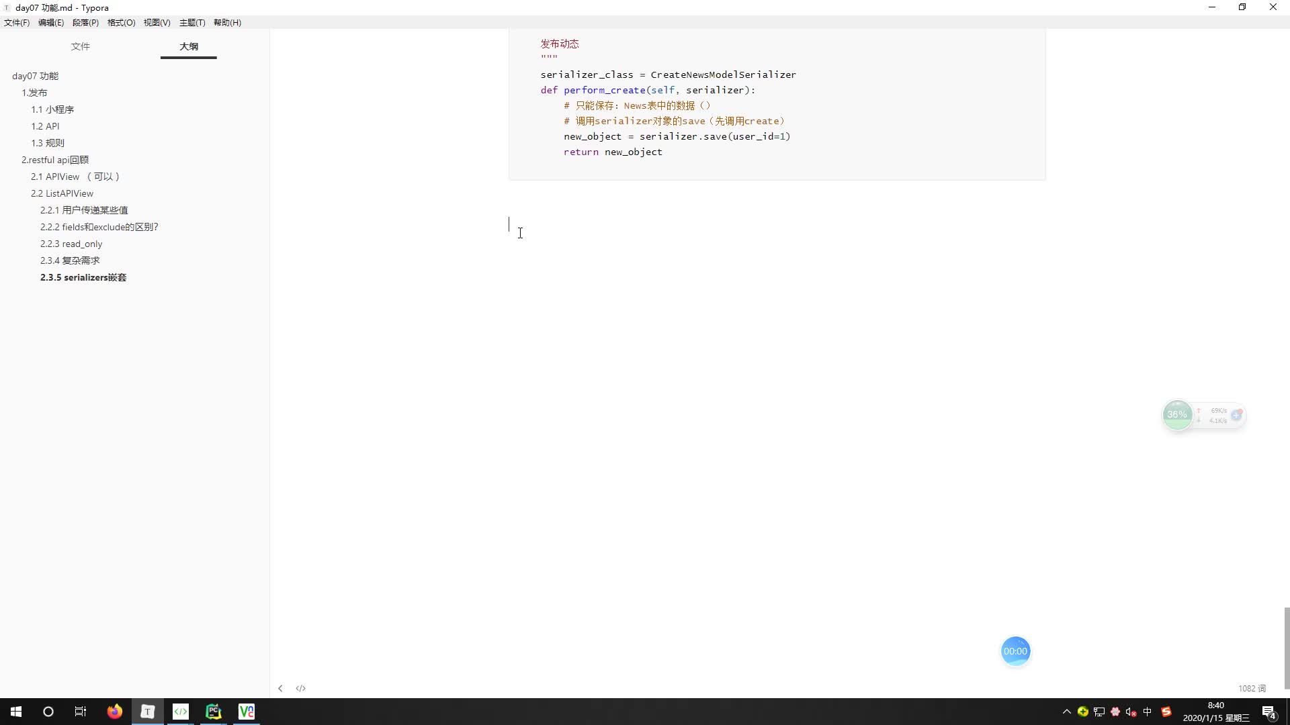Launch Firefox from the taskbar
This screenshot has height=725, width=1290.
[115, 712]
